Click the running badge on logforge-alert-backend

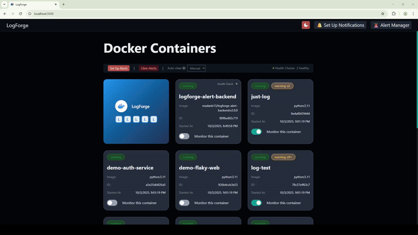[x=188, y=86]
